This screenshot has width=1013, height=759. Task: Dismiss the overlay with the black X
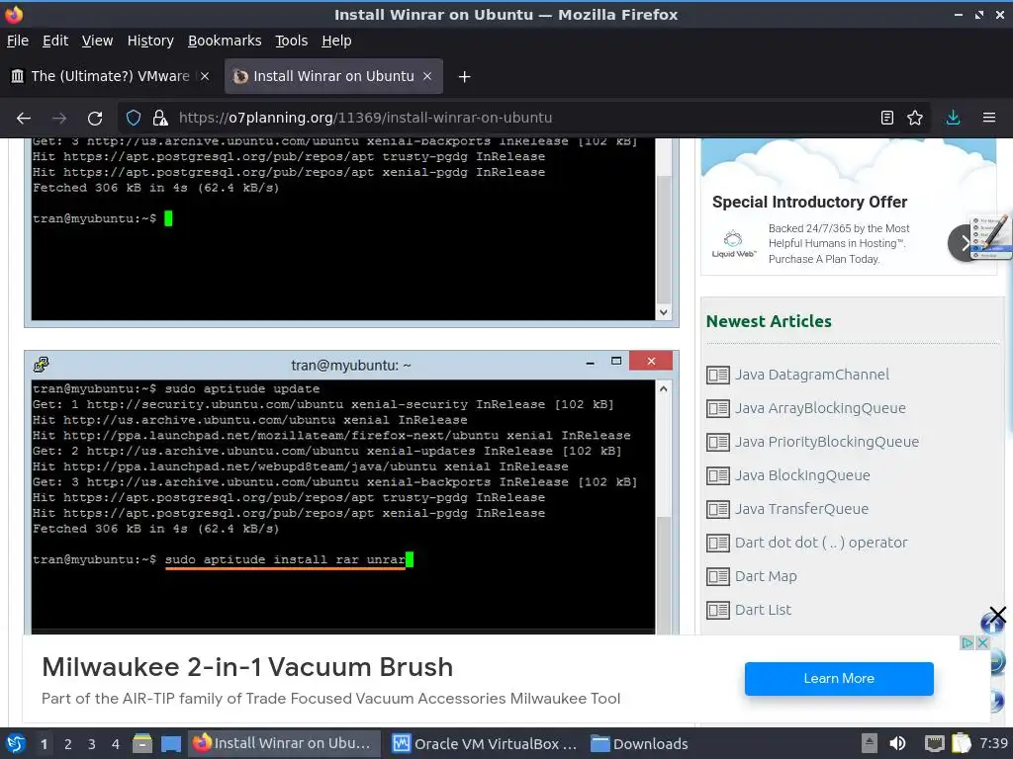(997, 615)
